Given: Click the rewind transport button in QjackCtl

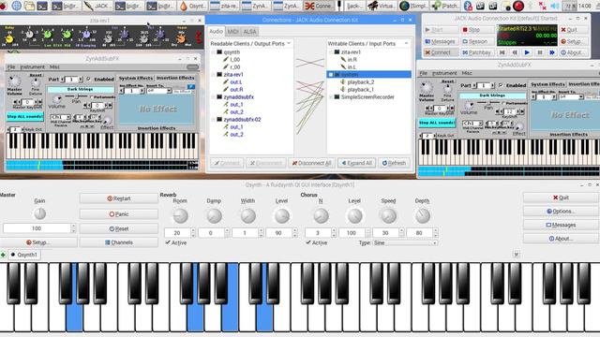Looking at the screenshot, I should tap(515, 52).
